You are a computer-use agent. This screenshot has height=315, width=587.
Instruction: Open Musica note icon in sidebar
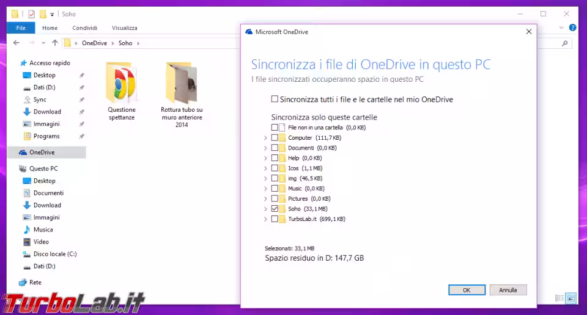(x=27, y=230)
